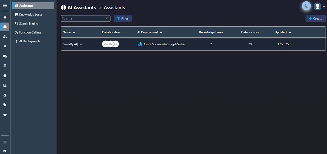The width and height of the screenshot is (327, 154).
Task: Open the sliders settings sidebar icon
Action: point(5,142)
